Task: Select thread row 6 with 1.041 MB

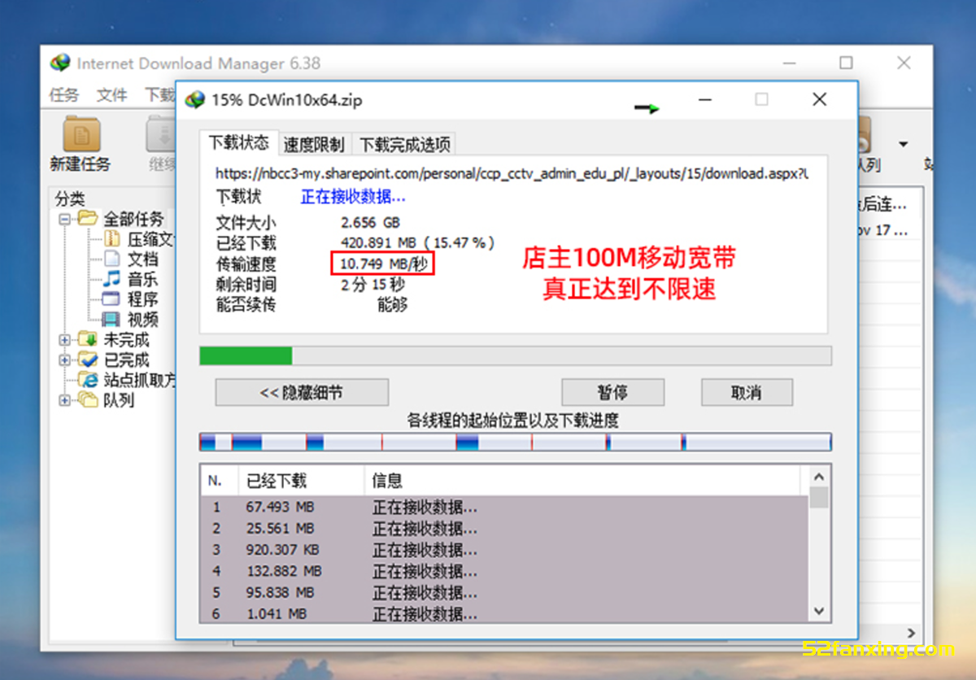Action: coord(504,613)
